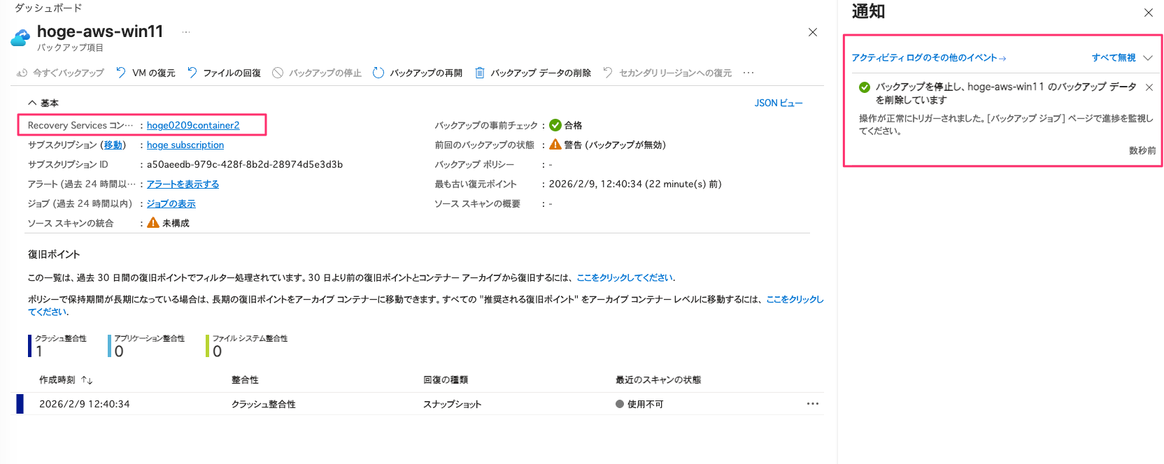Dismiss the backup deletion notification
Image resolution: width=1164 pixels, height=464 pixels.
[1149, 87]
